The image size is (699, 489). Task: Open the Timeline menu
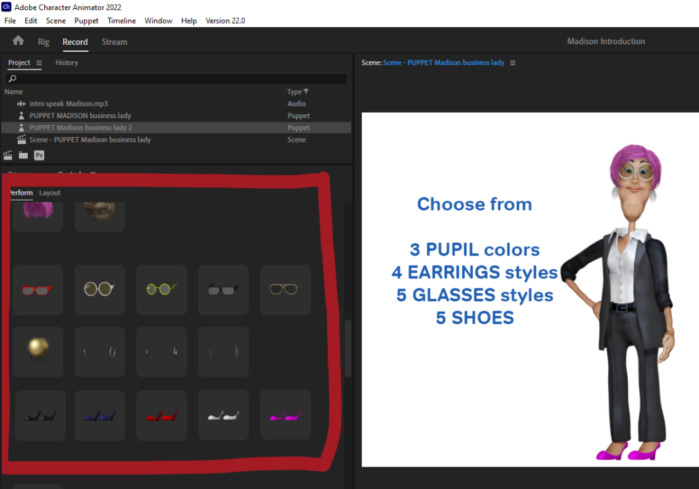tap(121, 20)
